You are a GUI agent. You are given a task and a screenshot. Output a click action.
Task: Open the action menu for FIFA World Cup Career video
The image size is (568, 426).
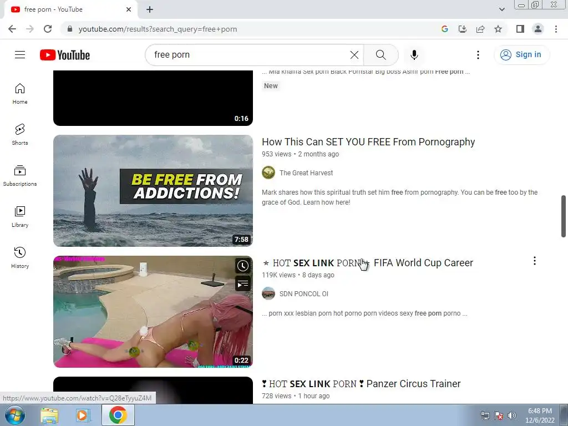point(535,261)
